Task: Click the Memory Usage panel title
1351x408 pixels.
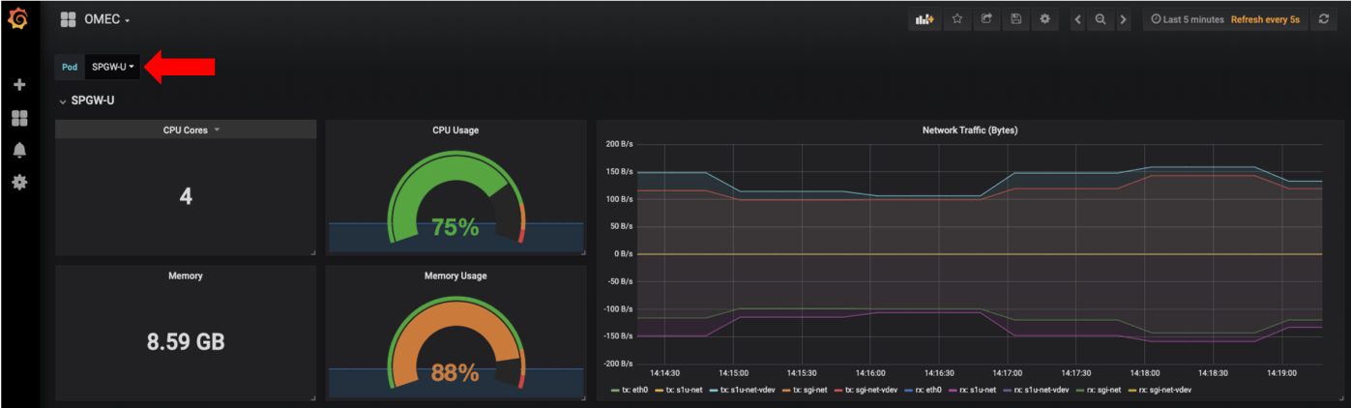Action: pos(455,276)
